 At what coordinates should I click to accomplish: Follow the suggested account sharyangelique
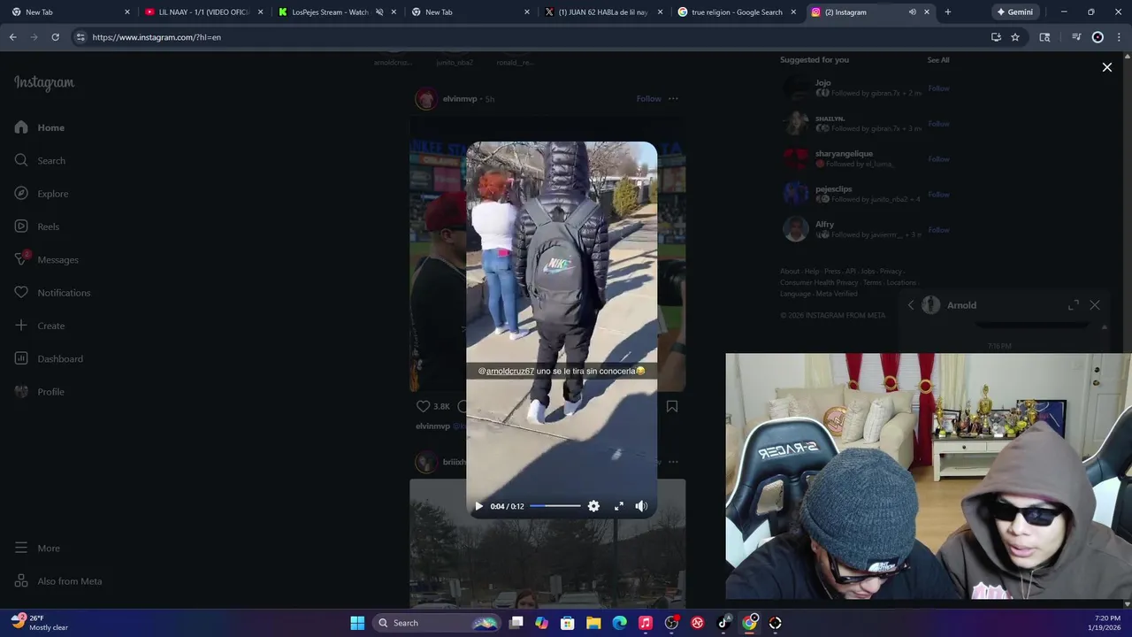pyautogui.click(x=938, y=159)
